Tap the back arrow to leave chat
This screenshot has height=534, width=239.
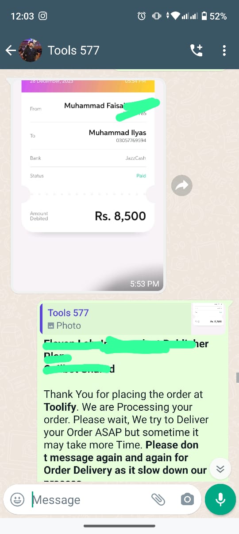pyautogui.click(x=10, y=51)
